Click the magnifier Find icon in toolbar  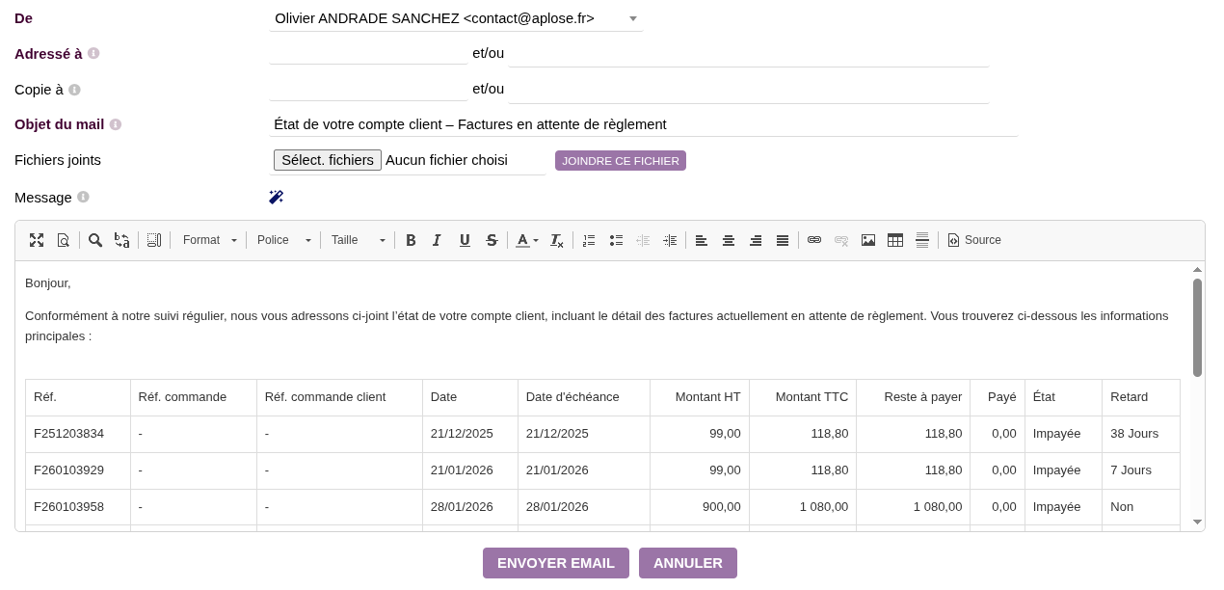(x=95, y=240)
